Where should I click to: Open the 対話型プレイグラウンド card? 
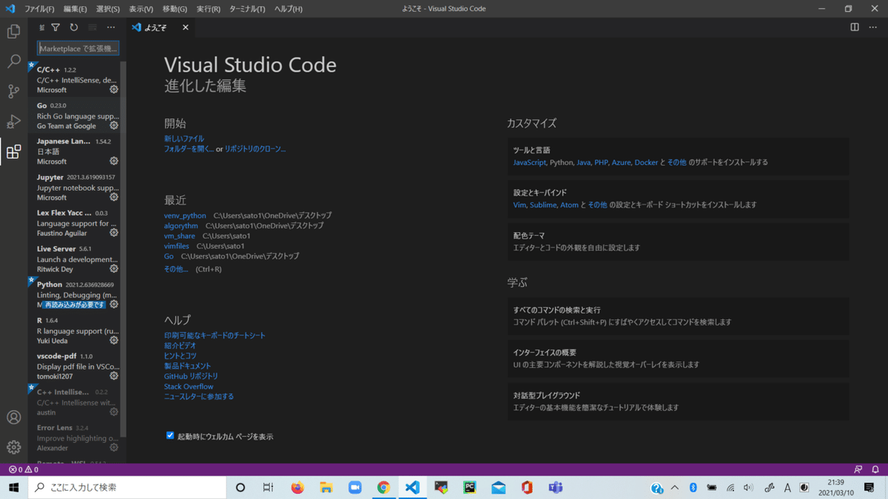(x=678, y=401)
